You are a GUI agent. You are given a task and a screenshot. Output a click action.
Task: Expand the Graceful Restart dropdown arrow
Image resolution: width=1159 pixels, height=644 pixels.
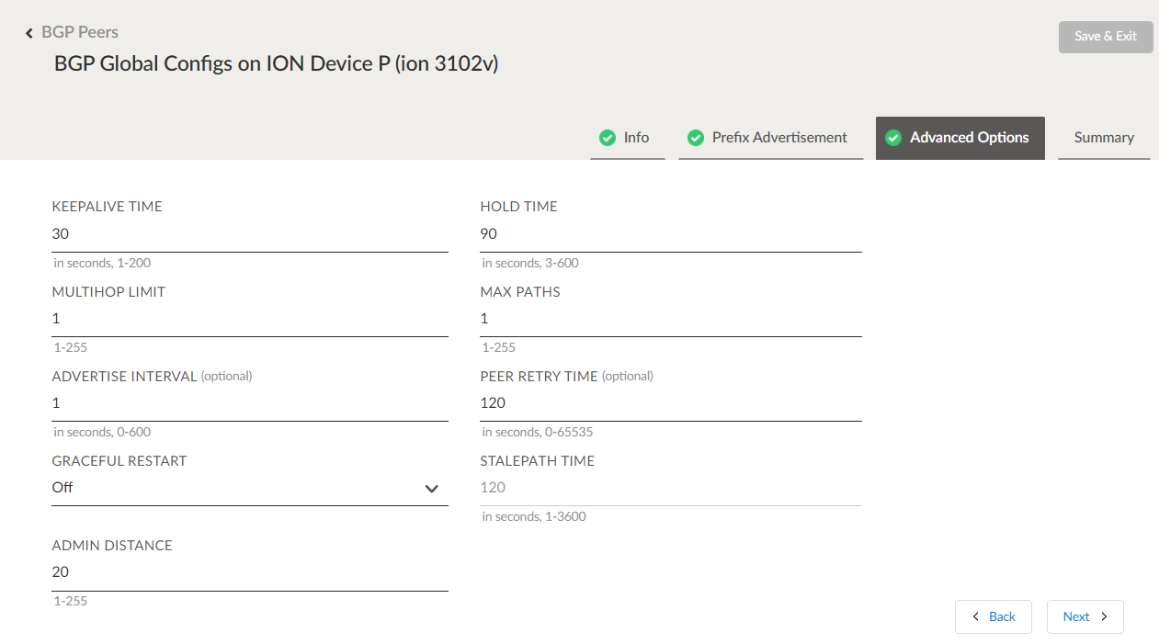(432, 489)
